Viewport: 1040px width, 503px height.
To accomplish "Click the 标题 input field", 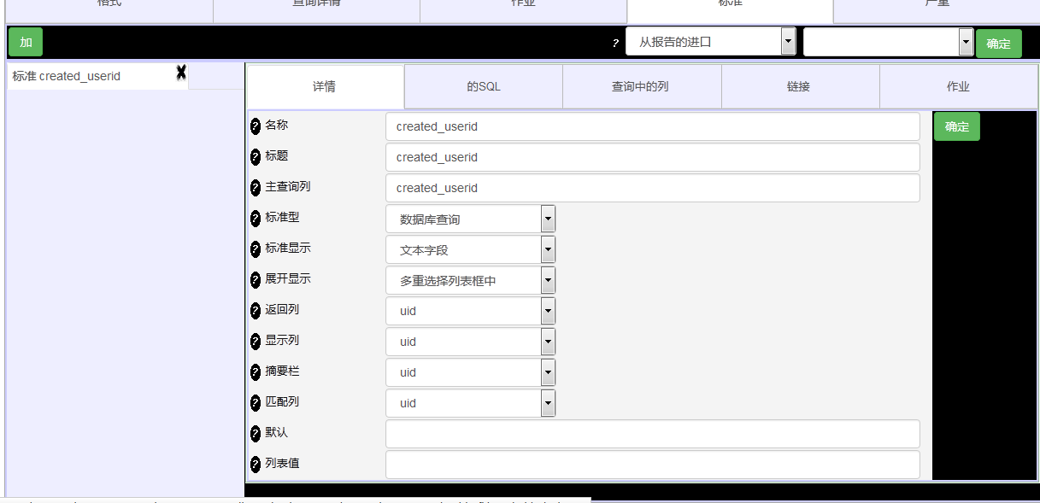I will point(653,157).
